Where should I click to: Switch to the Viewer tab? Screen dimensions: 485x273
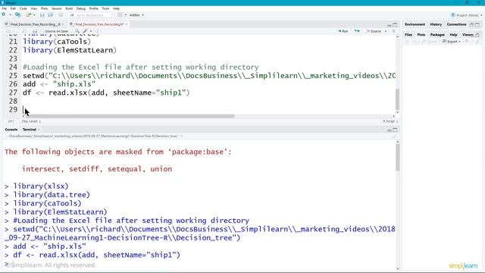tap(468, 35)
